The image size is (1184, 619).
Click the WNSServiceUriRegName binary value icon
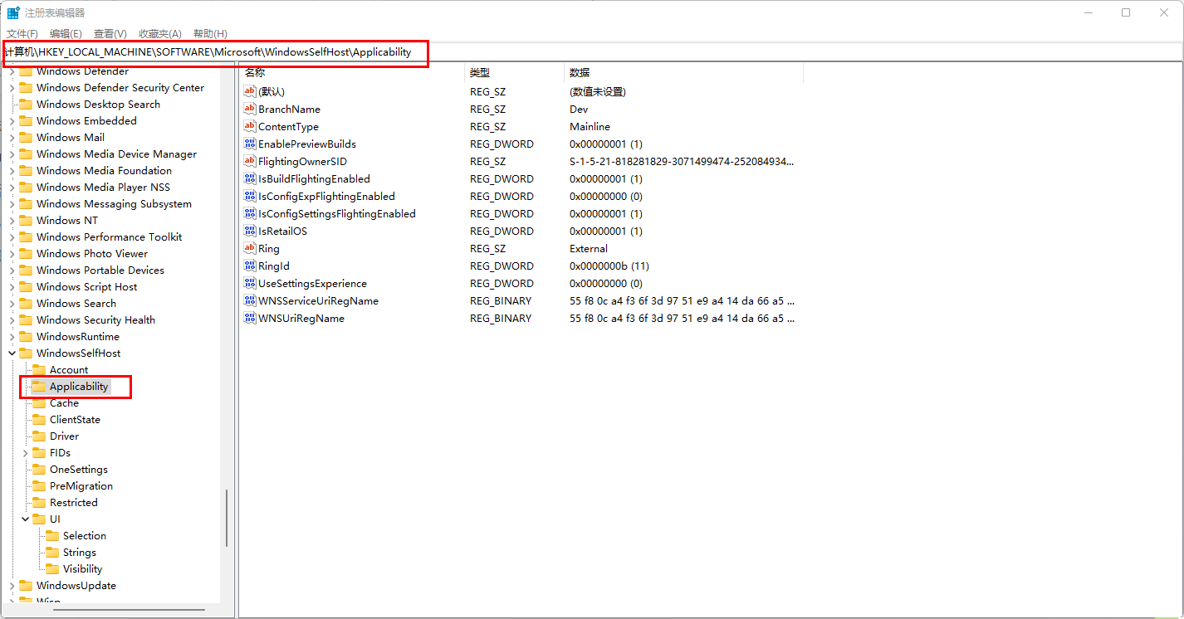pyautogui.click(x=249, y=300)
